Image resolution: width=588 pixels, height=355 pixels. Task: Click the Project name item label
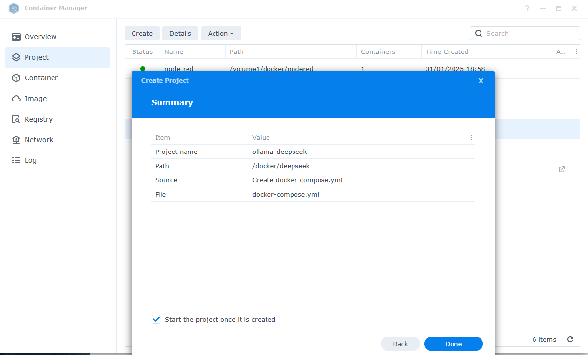point(176,152)
